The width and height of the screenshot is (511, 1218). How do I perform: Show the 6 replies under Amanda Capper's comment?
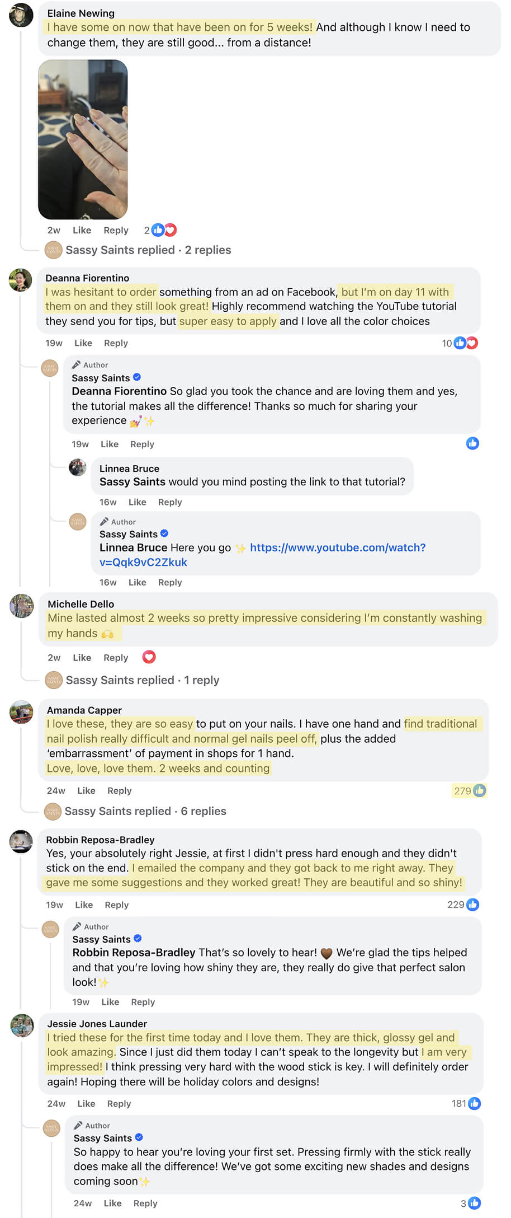click(x=145, y=811)
